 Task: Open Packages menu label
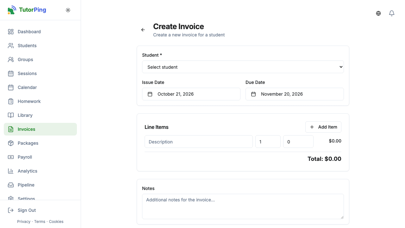28,143
